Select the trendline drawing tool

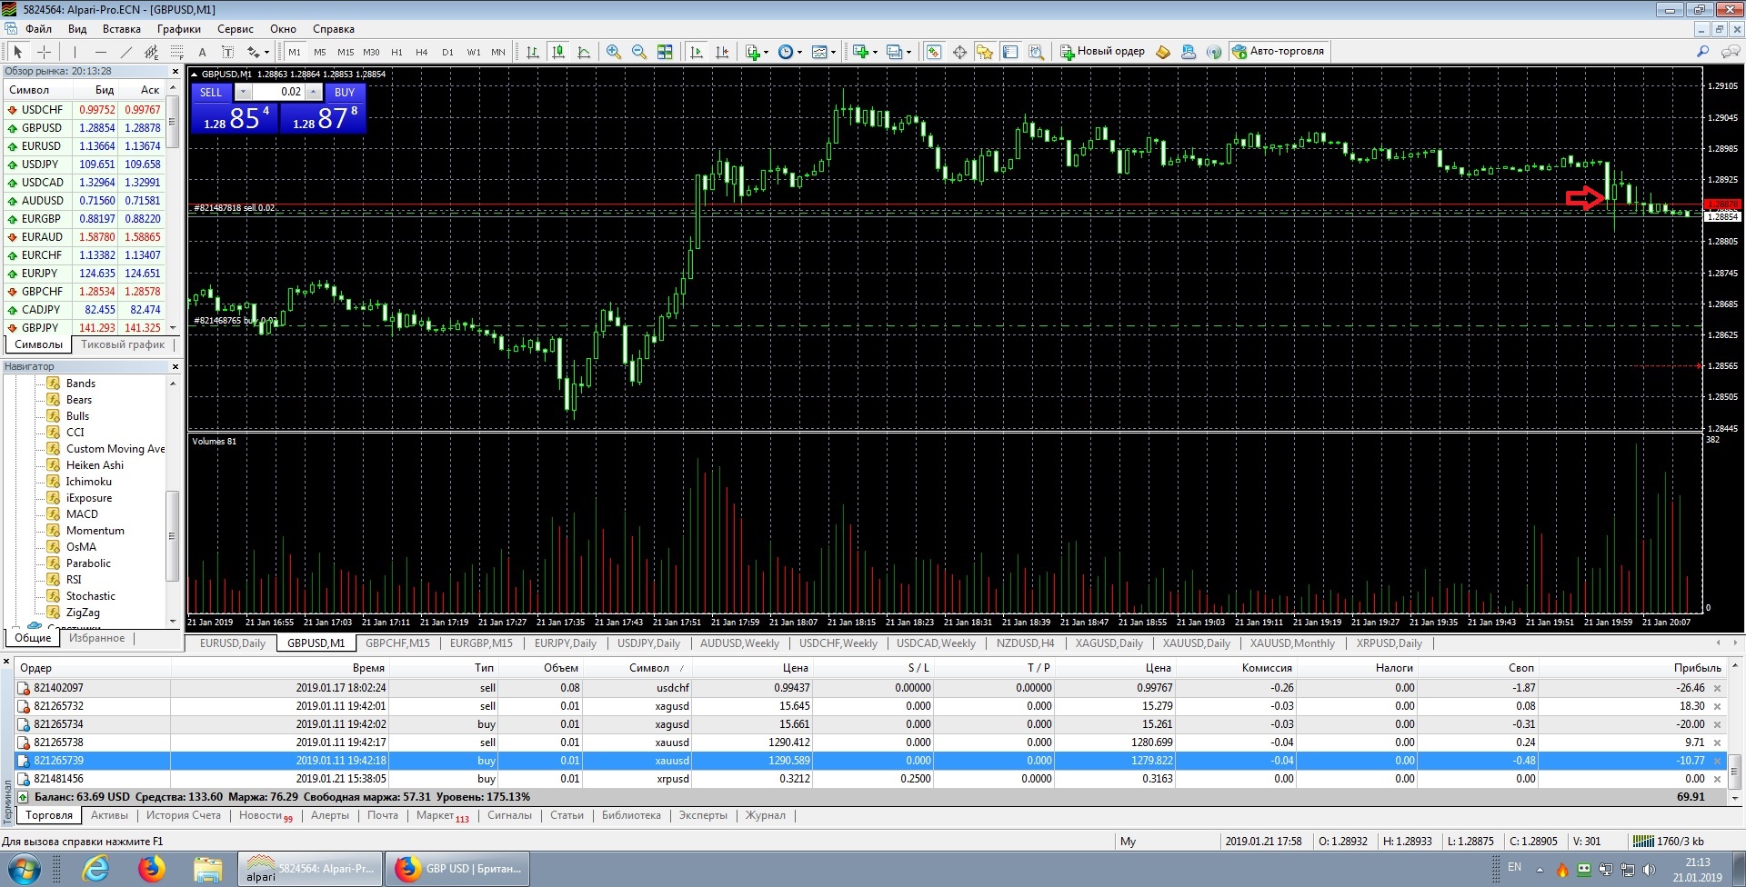click(x=126, y=52)
